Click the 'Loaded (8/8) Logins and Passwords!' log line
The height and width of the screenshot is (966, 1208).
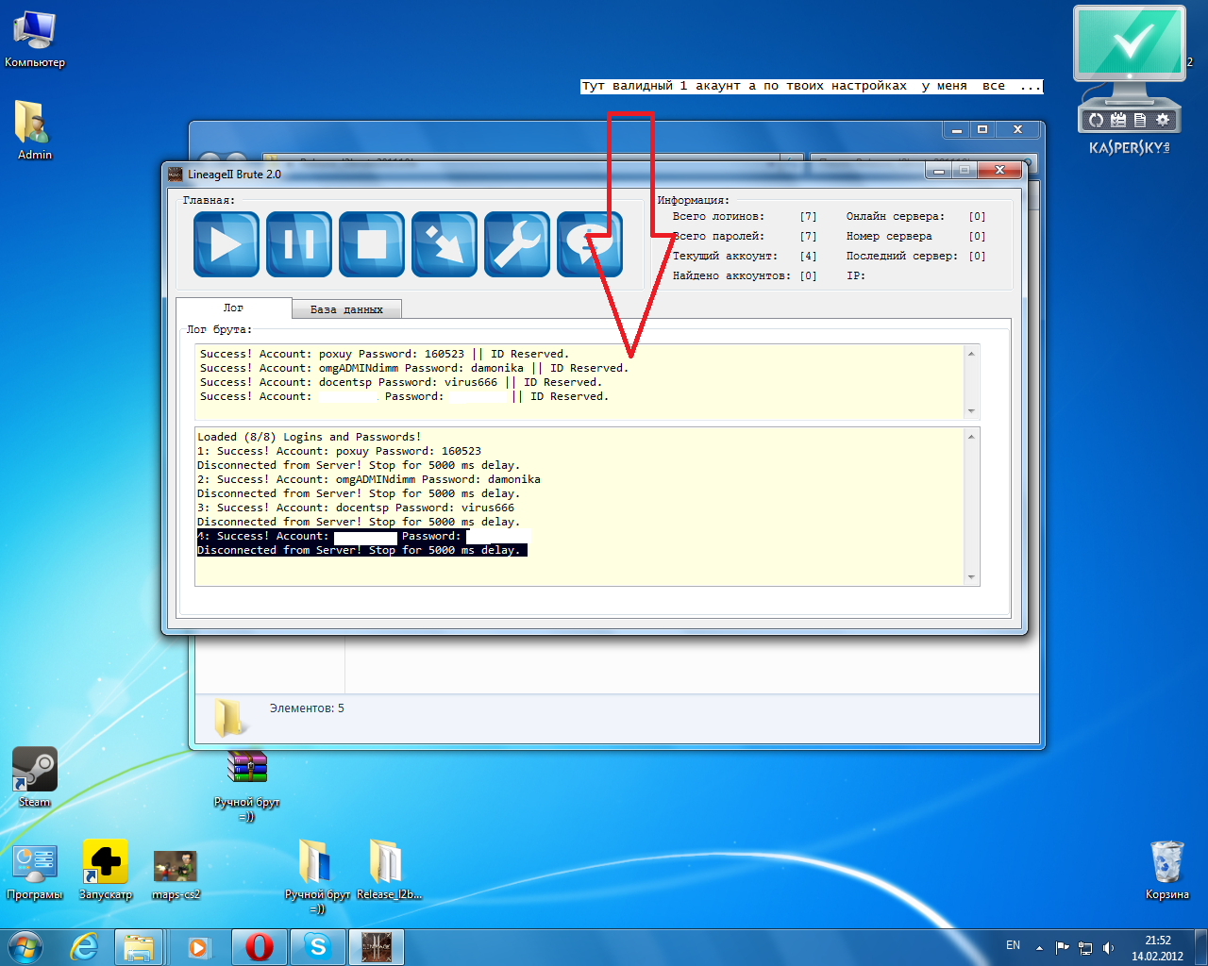click(310, 437)
